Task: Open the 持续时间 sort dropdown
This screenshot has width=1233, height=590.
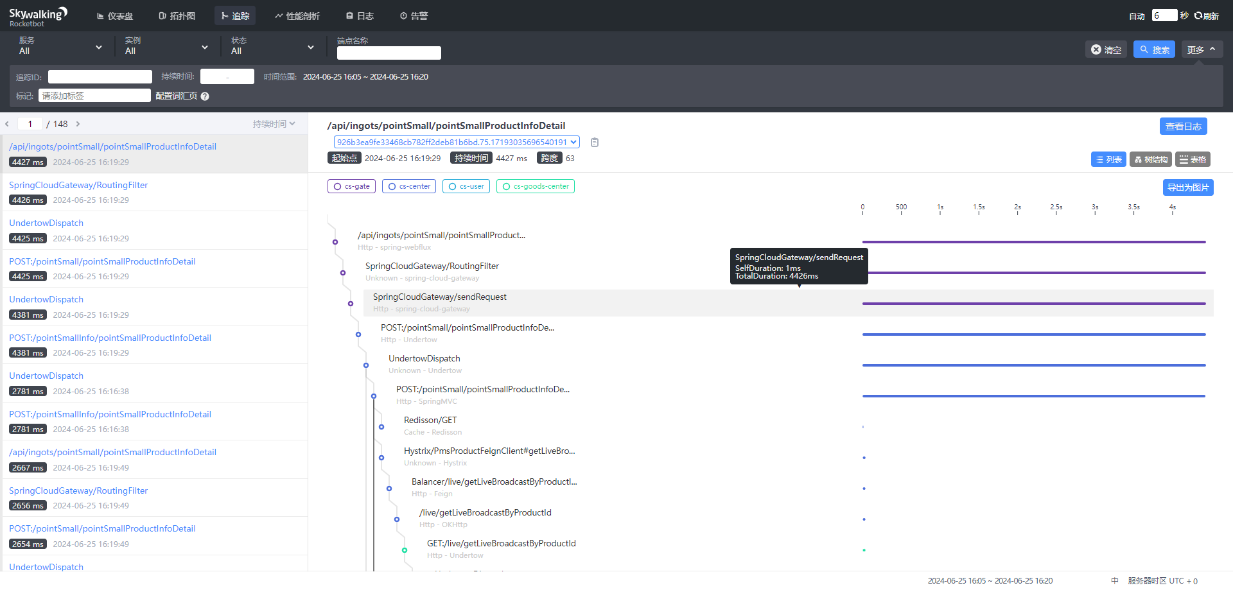Action: (274, 124)
